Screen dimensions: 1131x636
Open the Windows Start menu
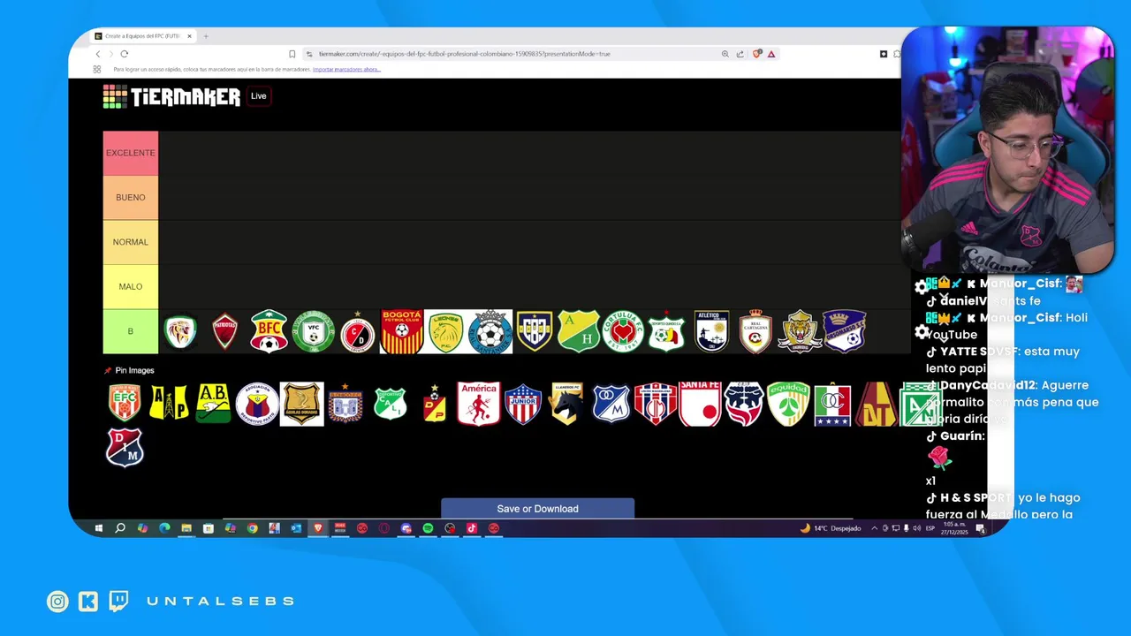[x=99, y=528]
